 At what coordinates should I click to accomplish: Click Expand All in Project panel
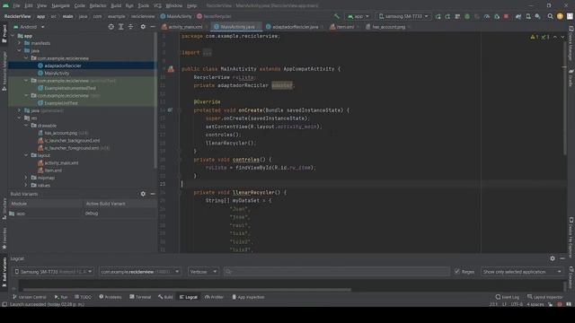(120, 27)
